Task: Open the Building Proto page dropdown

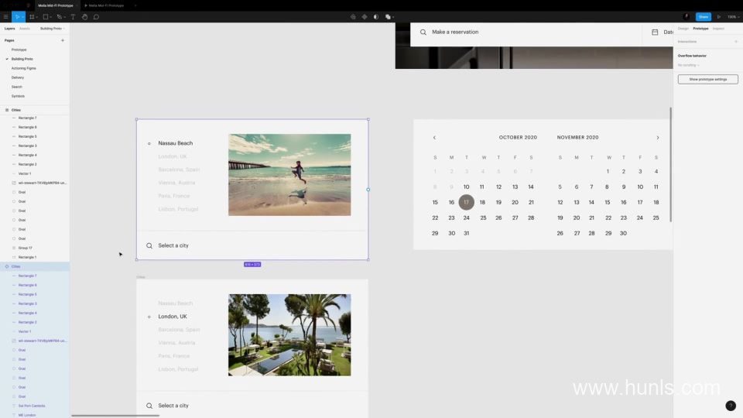Action: pyautogui.click(x=53, y=29)
